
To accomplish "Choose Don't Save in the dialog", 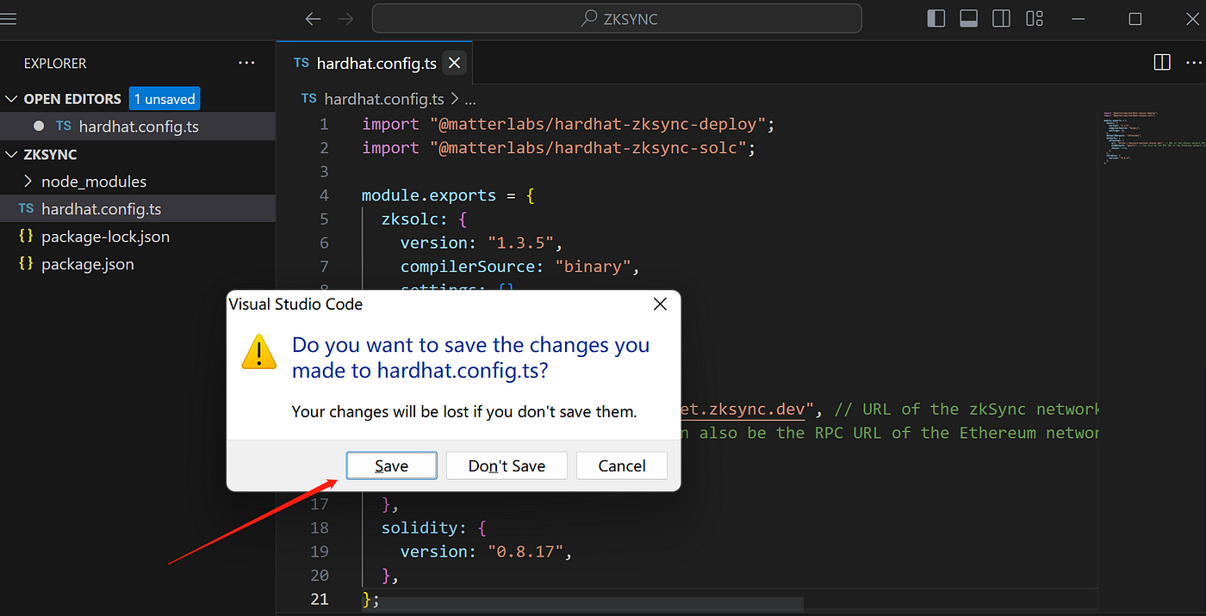I will (507, 465).
